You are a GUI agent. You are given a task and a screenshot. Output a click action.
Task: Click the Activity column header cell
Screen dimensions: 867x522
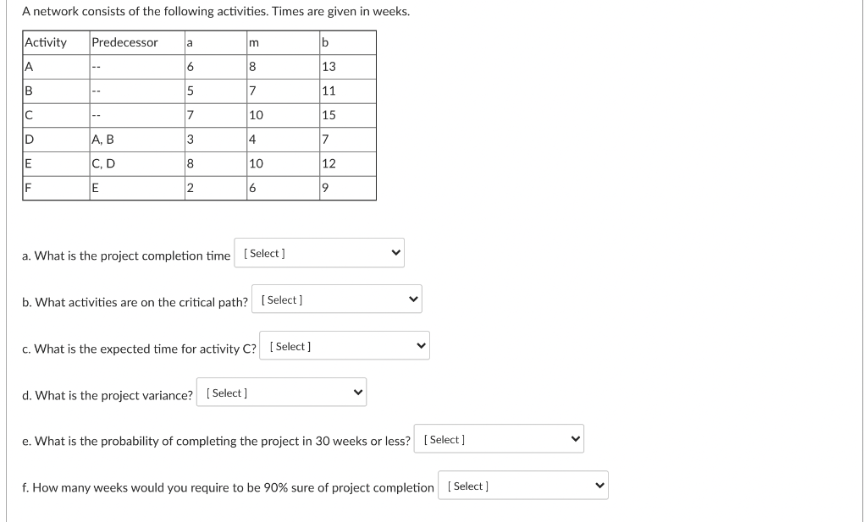[x=57, y=42]
